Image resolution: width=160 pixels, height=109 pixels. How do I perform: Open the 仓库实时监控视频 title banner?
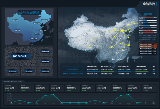(30, 12)
